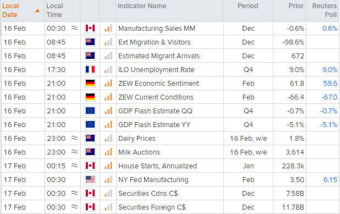Click the Prior column header

[296, 6]
